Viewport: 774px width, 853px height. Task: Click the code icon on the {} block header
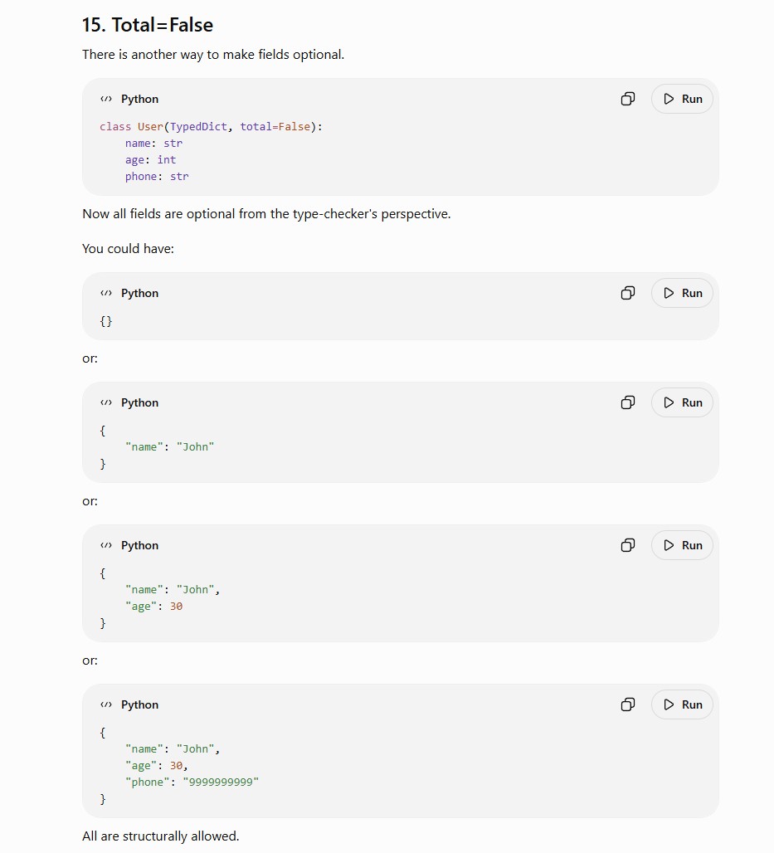(x=106, y=293)
